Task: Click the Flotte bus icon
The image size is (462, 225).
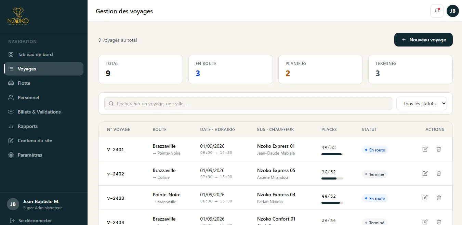Action: pos(11,83)
